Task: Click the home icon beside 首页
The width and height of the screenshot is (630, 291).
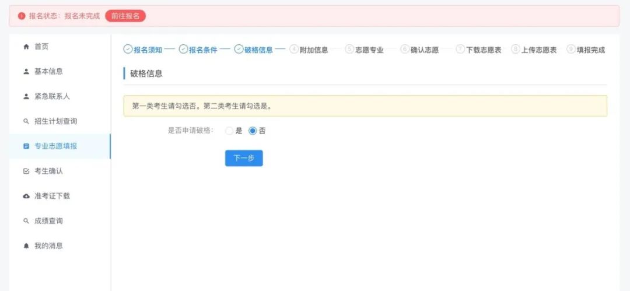Action: [x=26, y=47]
